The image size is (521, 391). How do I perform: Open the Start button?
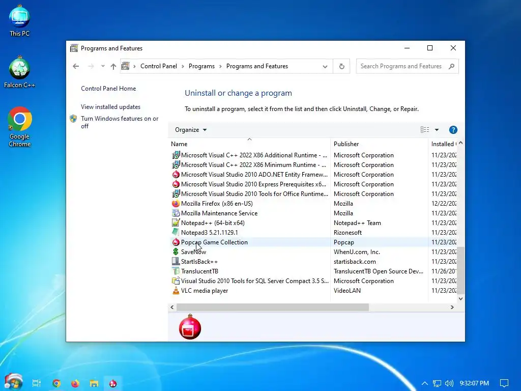pos(13,382)
